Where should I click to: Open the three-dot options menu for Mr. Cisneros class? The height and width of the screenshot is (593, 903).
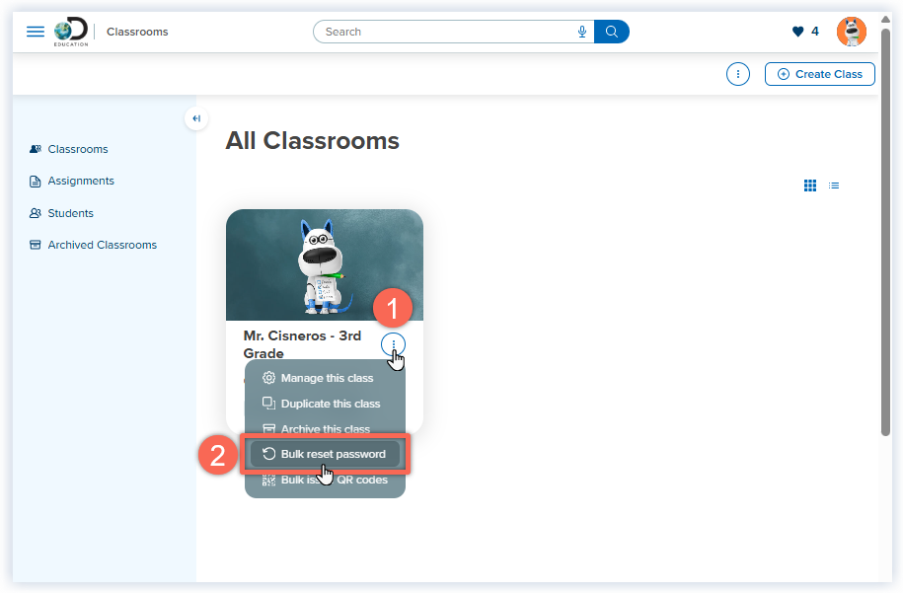click(393, 343)
